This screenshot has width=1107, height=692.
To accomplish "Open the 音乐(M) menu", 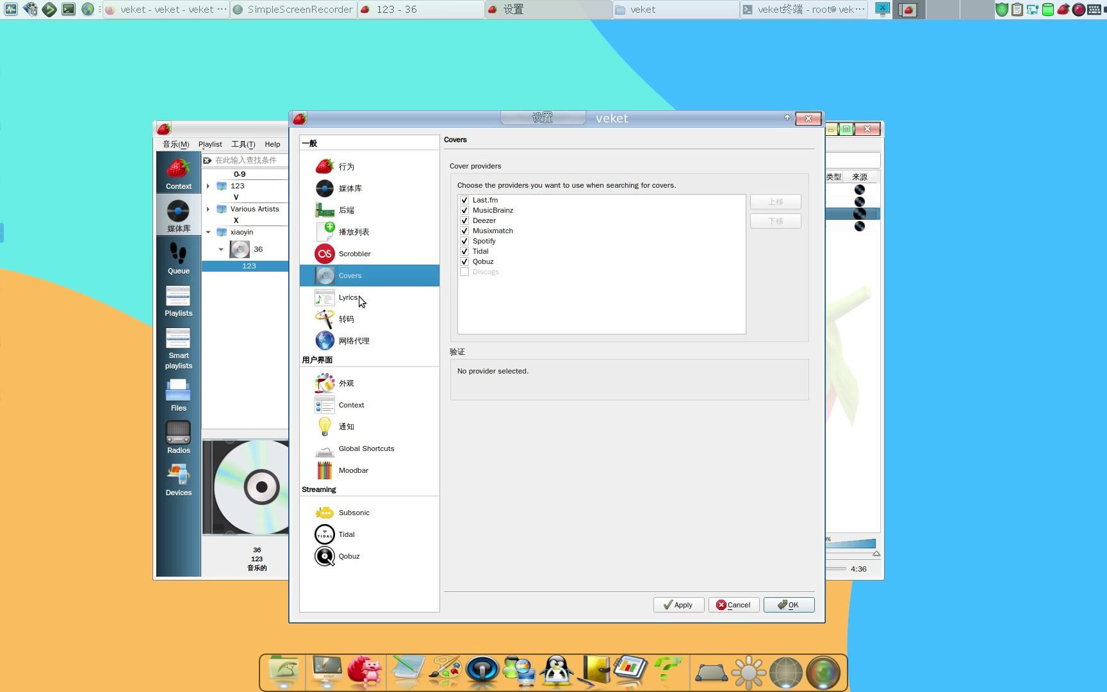I will [176, 144].
